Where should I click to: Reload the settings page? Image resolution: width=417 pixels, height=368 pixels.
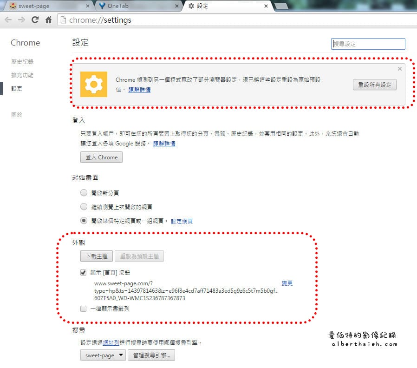pos(35,20)
